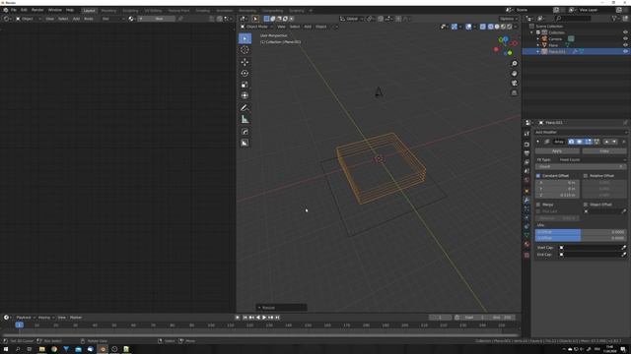Screen dimensions: 631x354
Task: Switch perspective/orthographic grid icon
Action: point(514,92)
